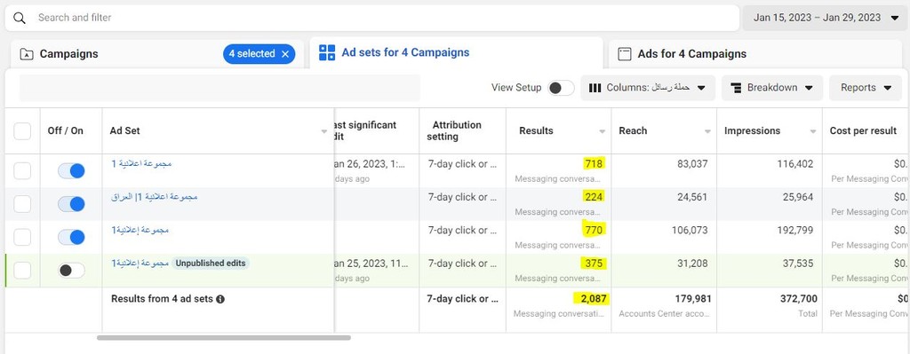Click info icon beside Results from 4 ad sets
This screenshot has width=910, height=354.
(220, 300)
